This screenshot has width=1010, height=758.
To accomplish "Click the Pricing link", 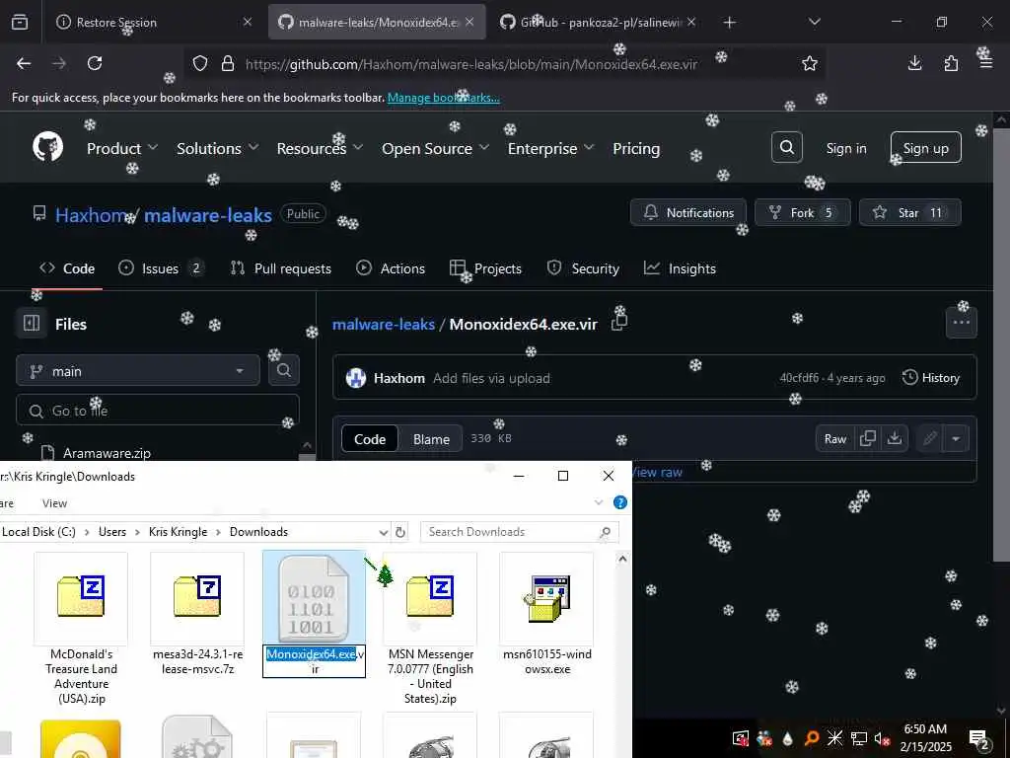I will point(636,148).
